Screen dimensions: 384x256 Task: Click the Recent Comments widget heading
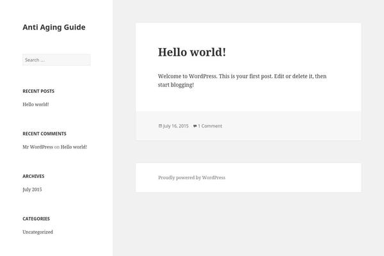(x=44, y=134)
